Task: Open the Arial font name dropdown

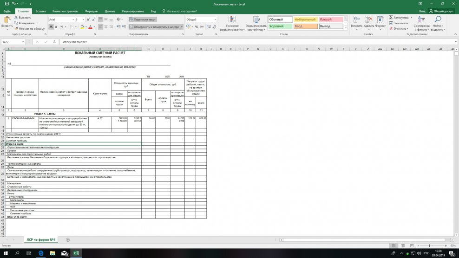Action: [x=72, y=19]
